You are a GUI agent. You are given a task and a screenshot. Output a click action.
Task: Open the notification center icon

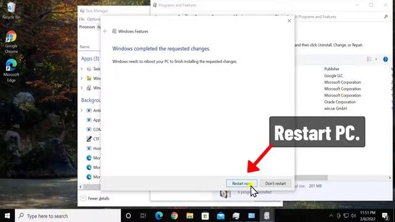(385, 216)
